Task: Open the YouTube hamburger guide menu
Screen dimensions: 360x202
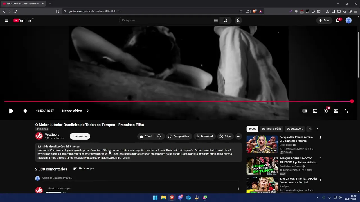Action: tap(7, 20)
